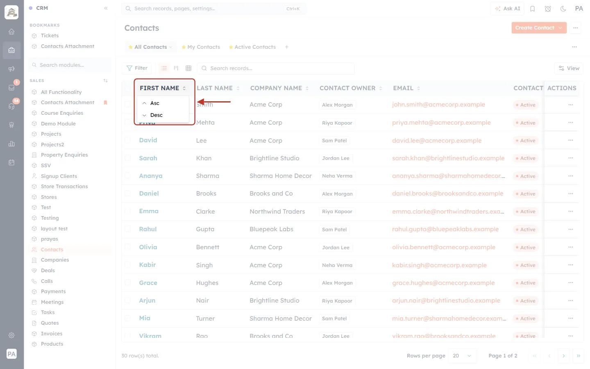Select the checkbox for David Lee row
This screenshot has width=590, height=369.
pyautogui.click(x=127, y=140)
